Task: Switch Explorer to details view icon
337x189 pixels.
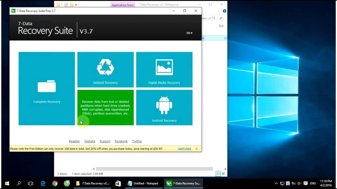Action: [218, 174]
